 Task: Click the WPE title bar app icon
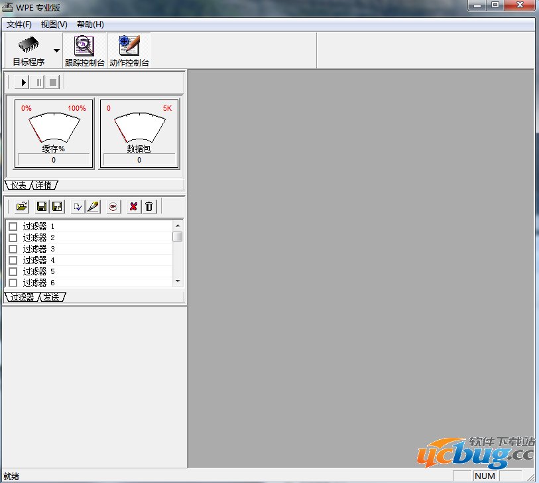pyautogui.click(x=7, y=7)
